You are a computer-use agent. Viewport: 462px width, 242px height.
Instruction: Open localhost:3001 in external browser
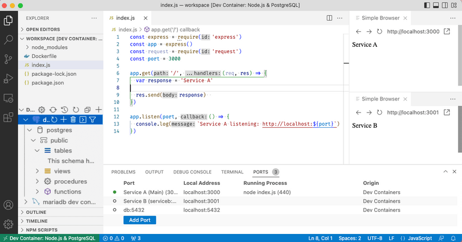(447, 113)
